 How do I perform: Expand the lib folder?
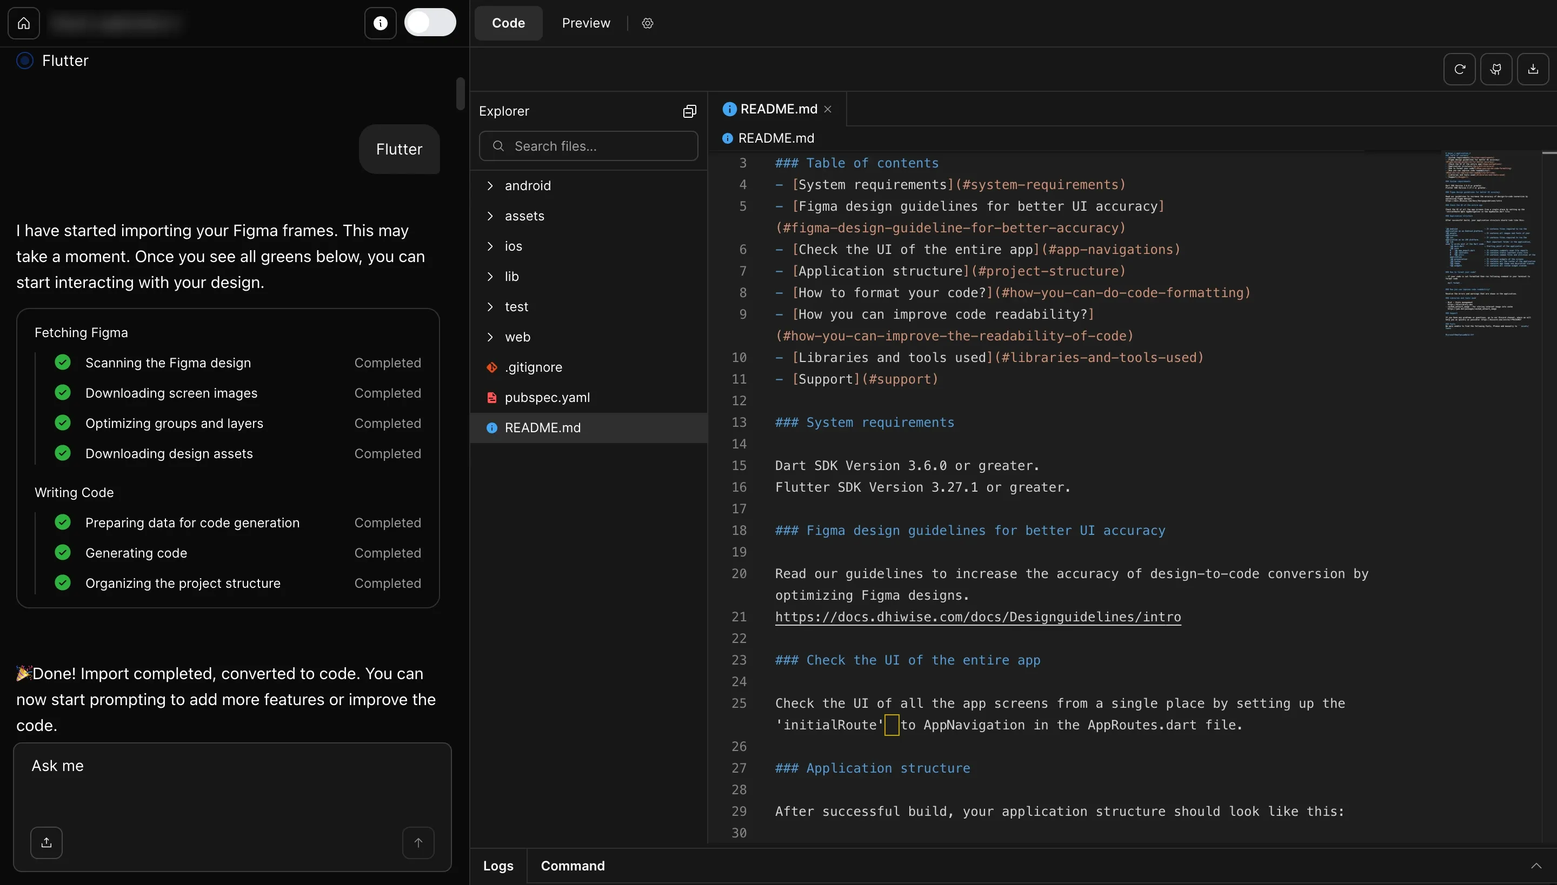(x=588, y=277)
